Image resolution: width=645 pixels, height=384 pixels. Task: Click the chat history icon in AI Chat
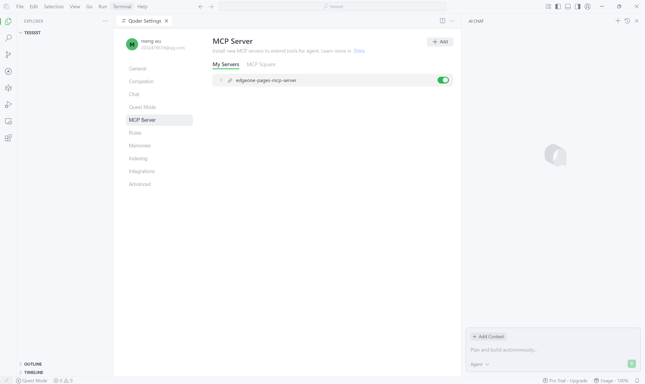[627, 21]
